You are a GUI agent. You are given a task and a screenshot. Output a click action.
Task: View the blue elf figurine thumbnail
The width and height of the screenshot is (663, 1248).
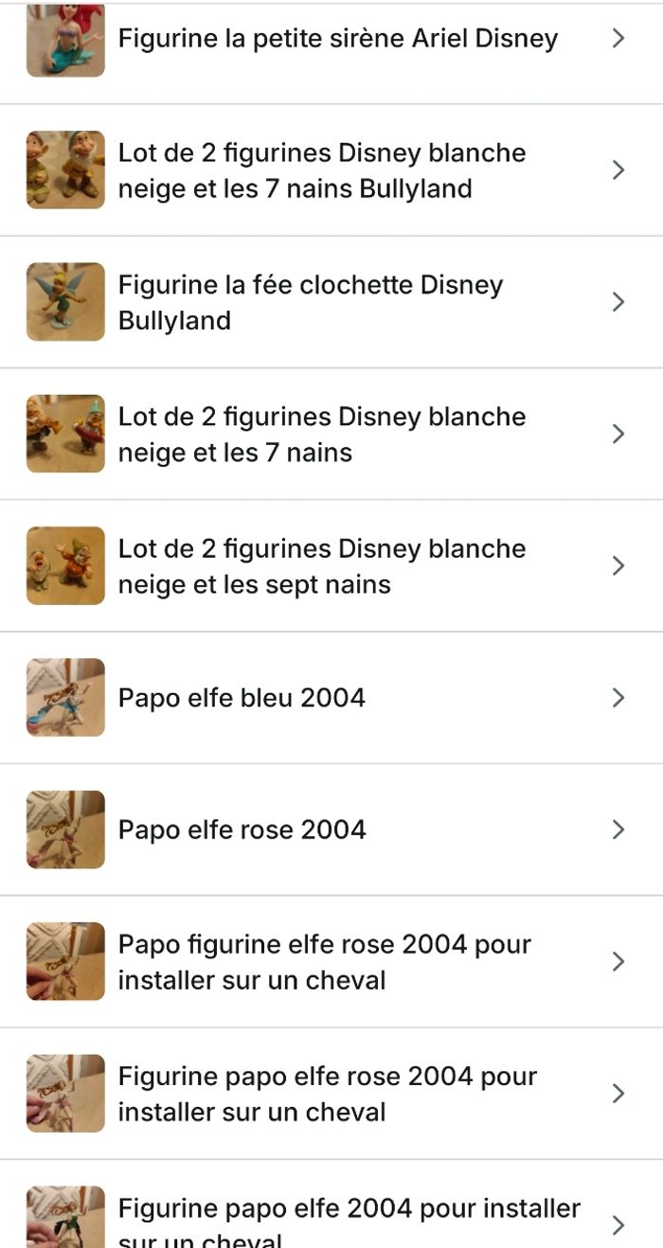[x=65, y=698]
